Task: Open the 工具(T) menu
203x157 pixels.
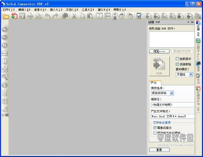Action: tap(88, 9)
